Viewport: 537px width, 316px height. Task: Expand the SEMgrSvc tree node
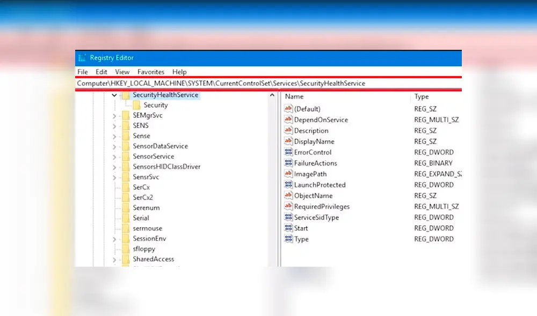[114, 115]
